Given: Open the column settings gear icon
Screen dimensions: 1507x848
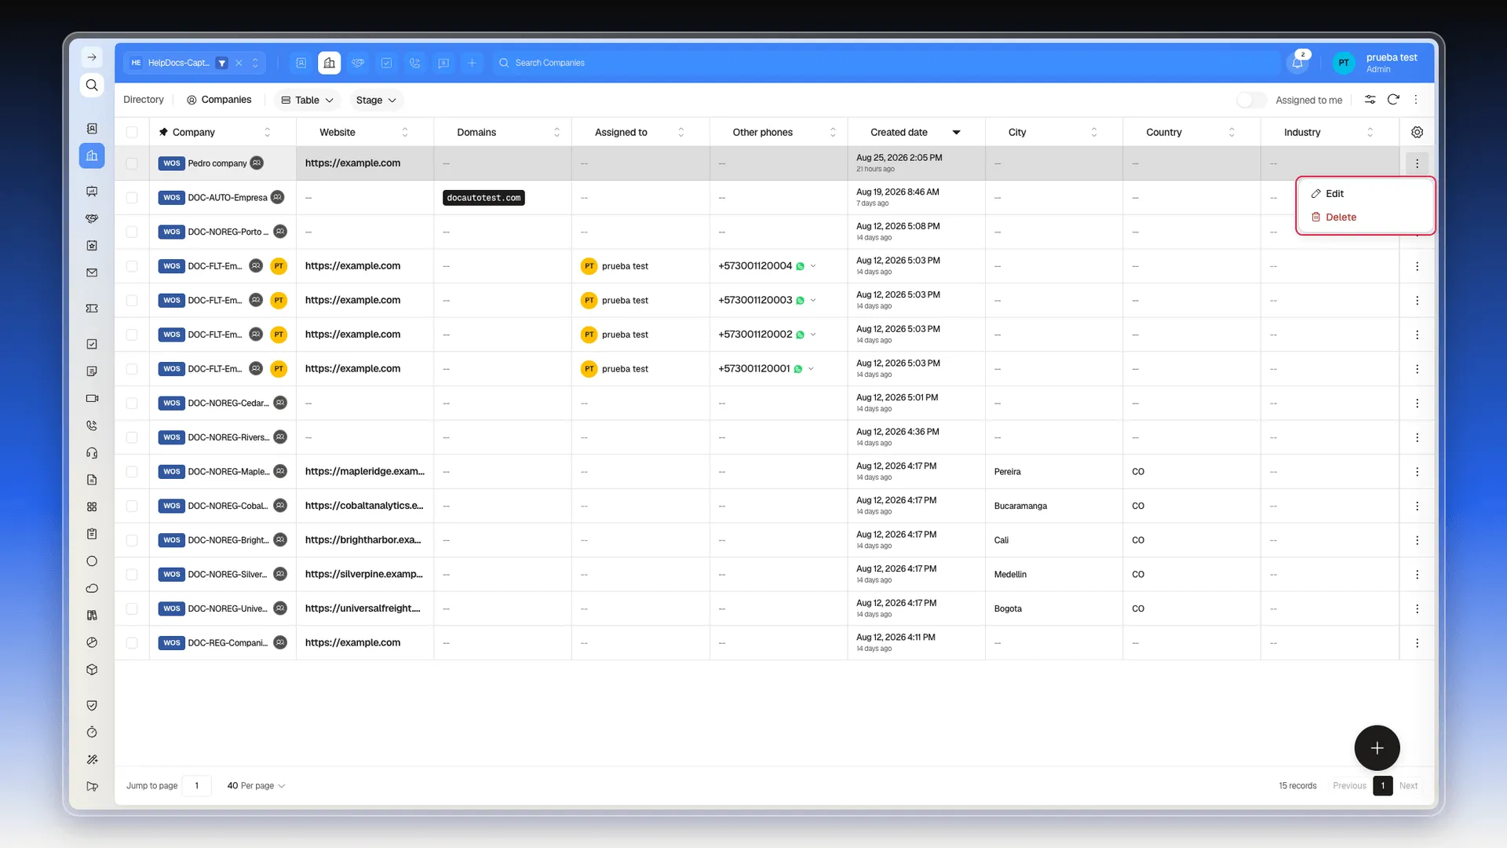Looking at the screenshot, I should (x=1417, y=132).
